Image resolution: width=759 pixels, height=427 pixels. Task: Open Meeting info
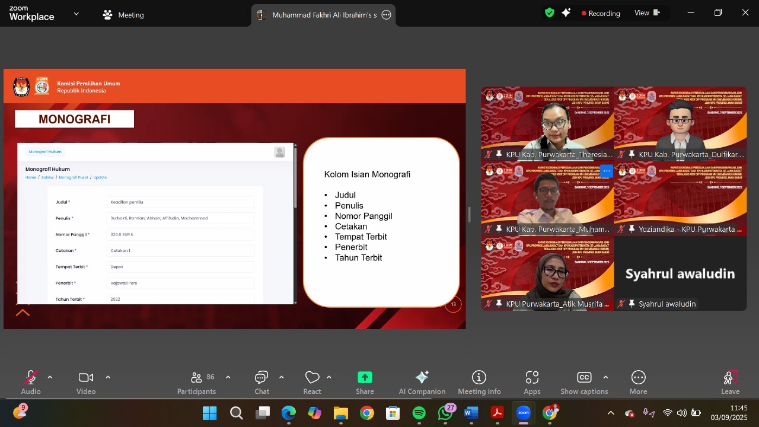[x=479, y=382]
